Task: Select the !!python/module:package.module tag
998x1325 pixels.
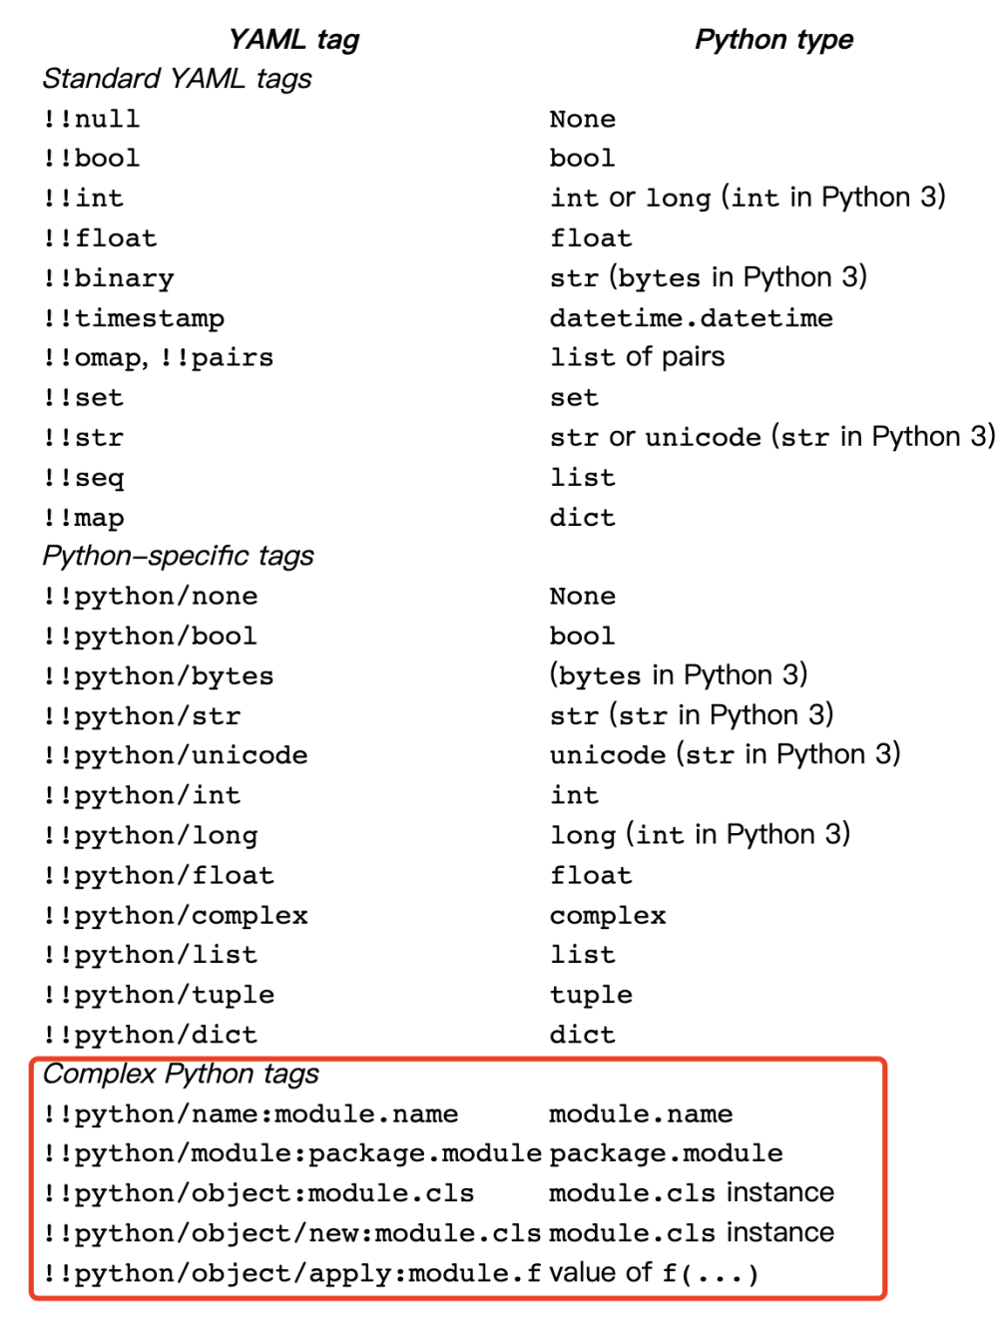Action: pos(291,1153)
